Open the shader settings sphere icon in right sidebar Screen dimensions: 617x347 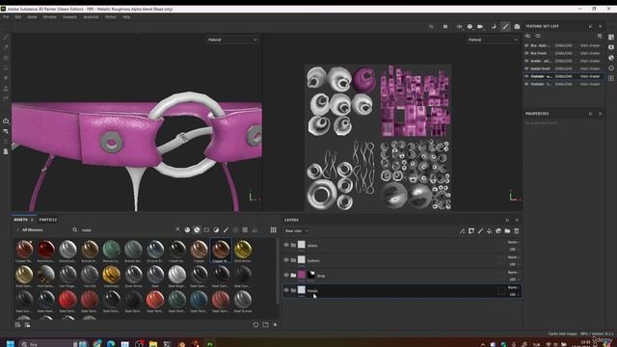611,58
